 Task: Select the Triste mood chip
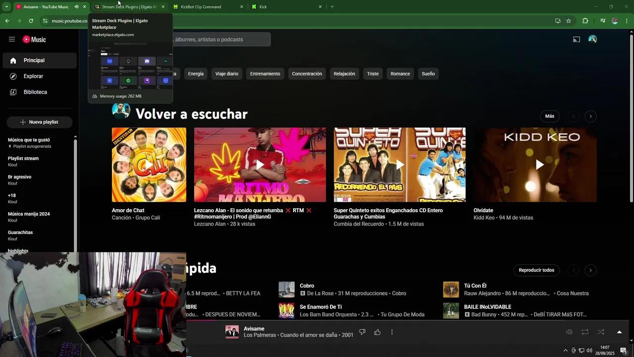372,74
